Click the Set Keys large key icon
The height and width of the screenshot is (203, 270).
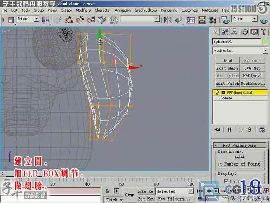point(129,195)
